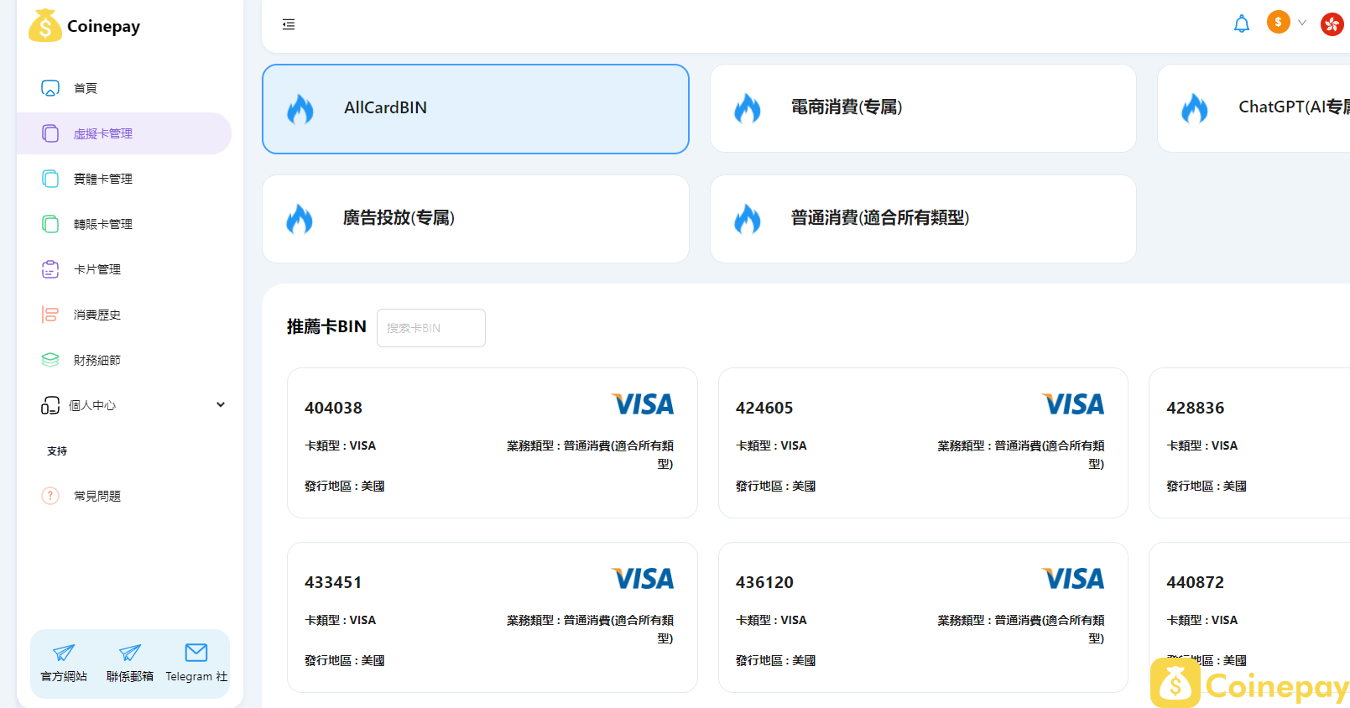Click the green 轉賬卡管理 icon
Screen dimensions: 1350x708
[x=50, y=224]
